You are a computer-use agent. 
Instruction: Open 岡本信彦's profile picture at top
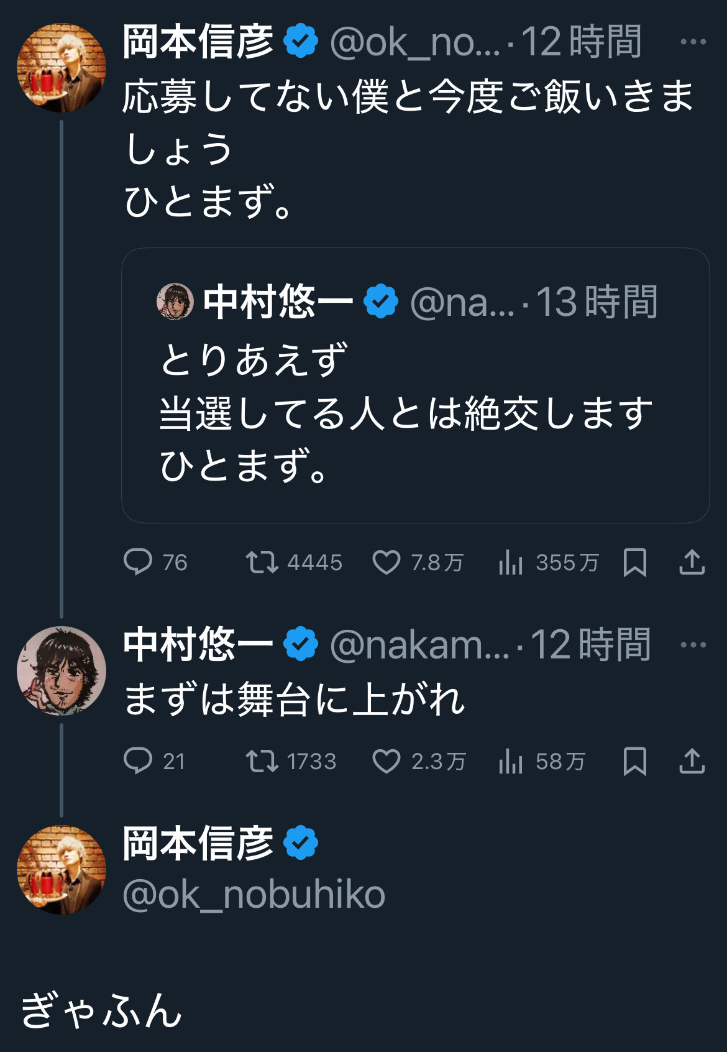[61, 67]
